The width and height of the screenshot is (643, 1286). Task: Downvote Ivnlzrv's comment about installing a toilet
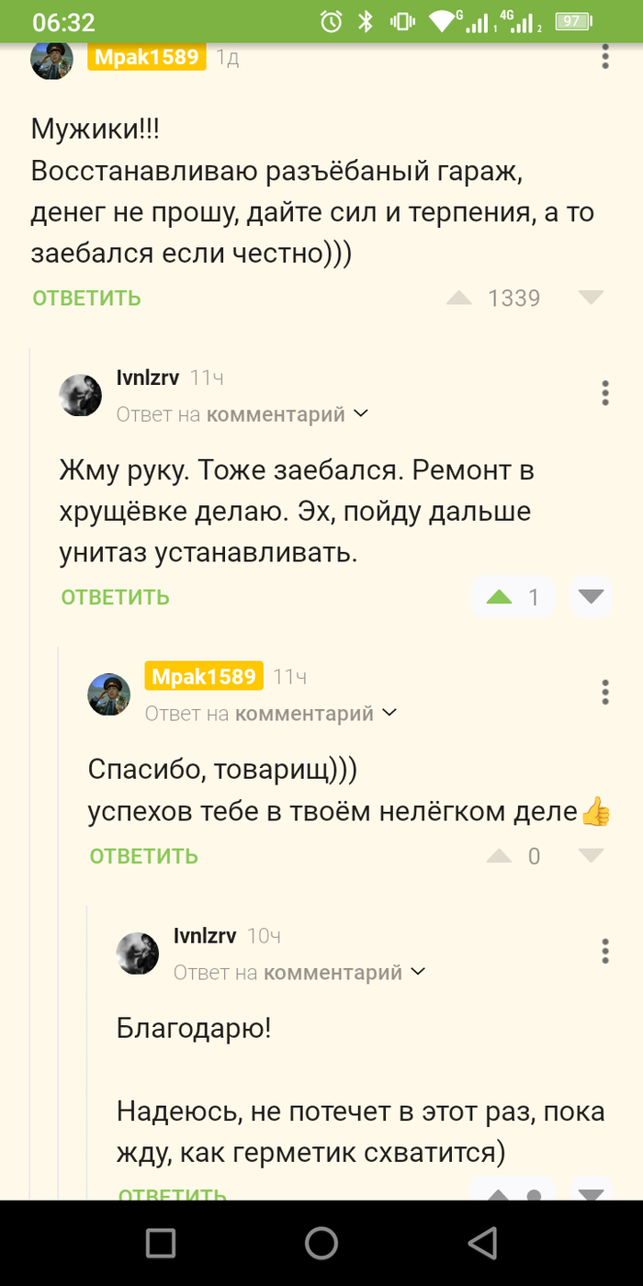(591, 596)
